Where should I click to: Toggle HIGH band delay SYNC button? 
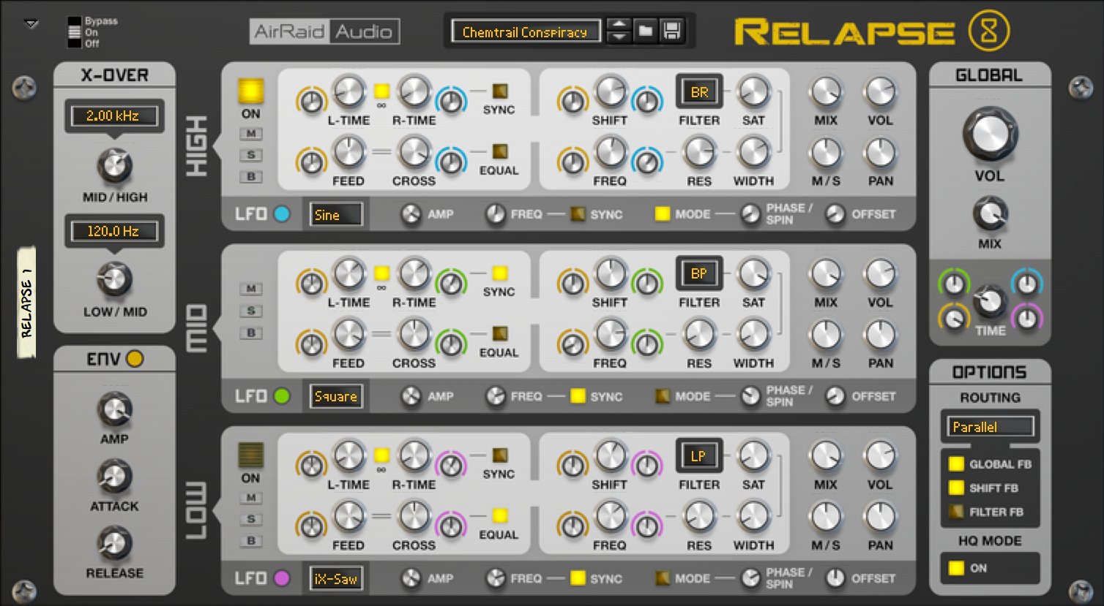pos(500,91)
